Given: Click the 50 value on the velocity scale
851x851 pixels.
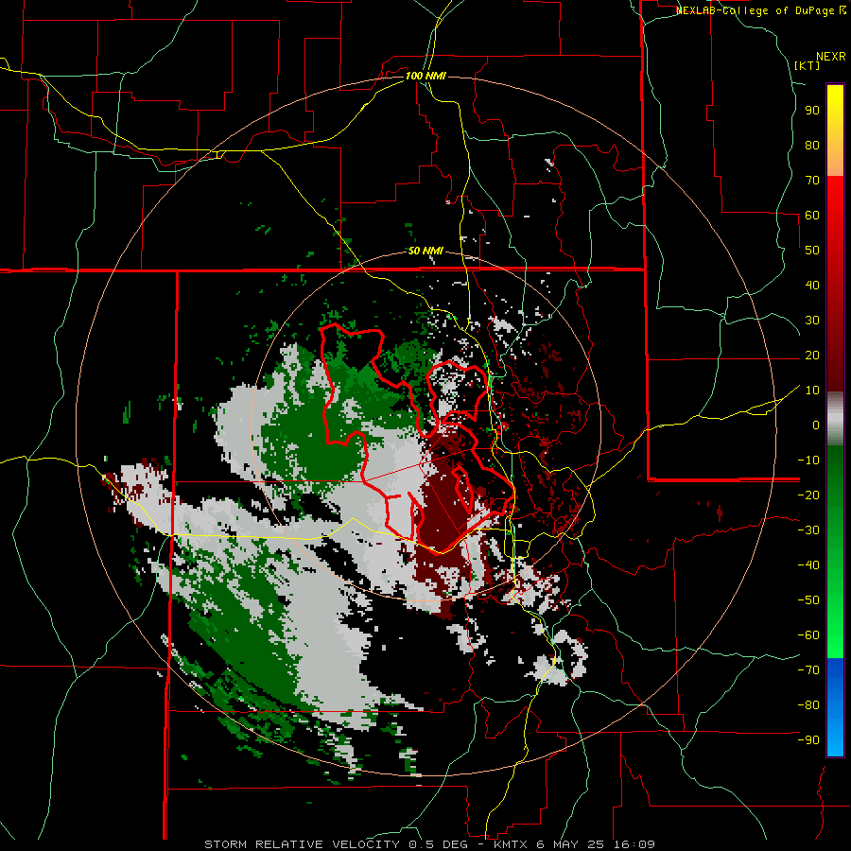Looking at the screenshot, I should pyautogui.click(x=812, y=251).
